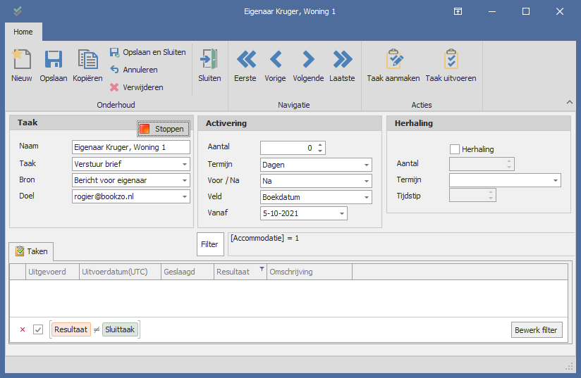
Task: Collapse the ribbon with the chevron arrow
Action: click(570, 103)
